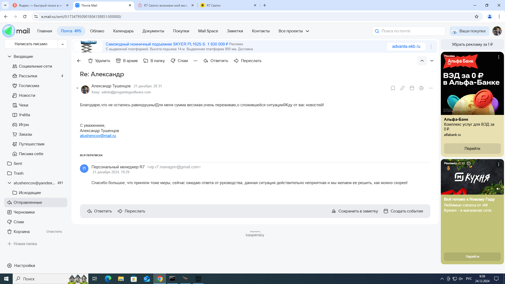Open Календарь in top navigation
The height and width of the screenshot is (284, 505).
click(123, 31)
